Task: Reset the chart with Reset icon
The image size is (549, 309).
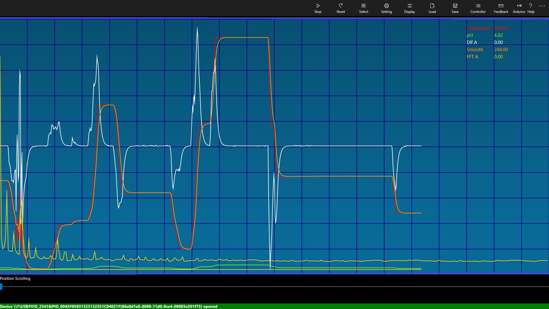Action: pos(341,6)
